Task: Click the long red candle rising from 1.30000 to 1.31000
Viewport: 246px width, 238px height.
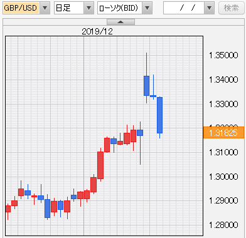Action: coord(100,165)
